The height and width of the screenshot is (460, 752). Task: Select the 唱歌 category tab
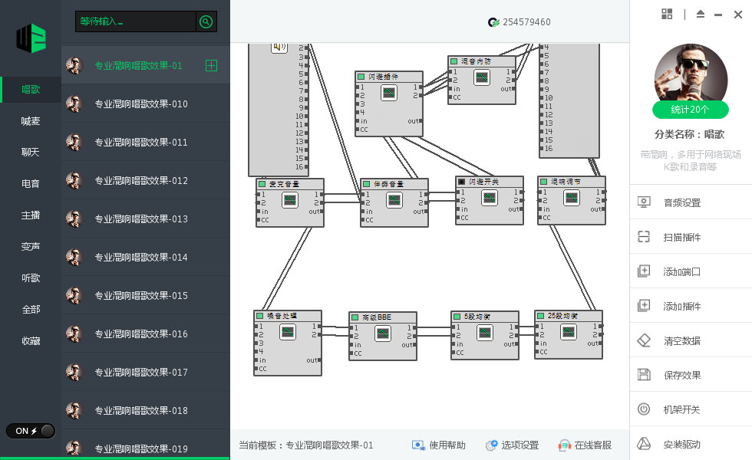click(x=31, y=90)
